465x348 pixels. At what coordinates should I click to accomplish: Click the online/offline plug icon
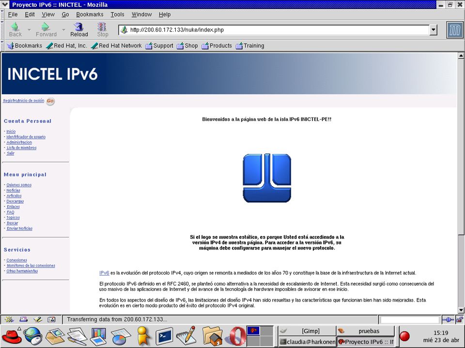pyautogui.click(x=448, y=319)
